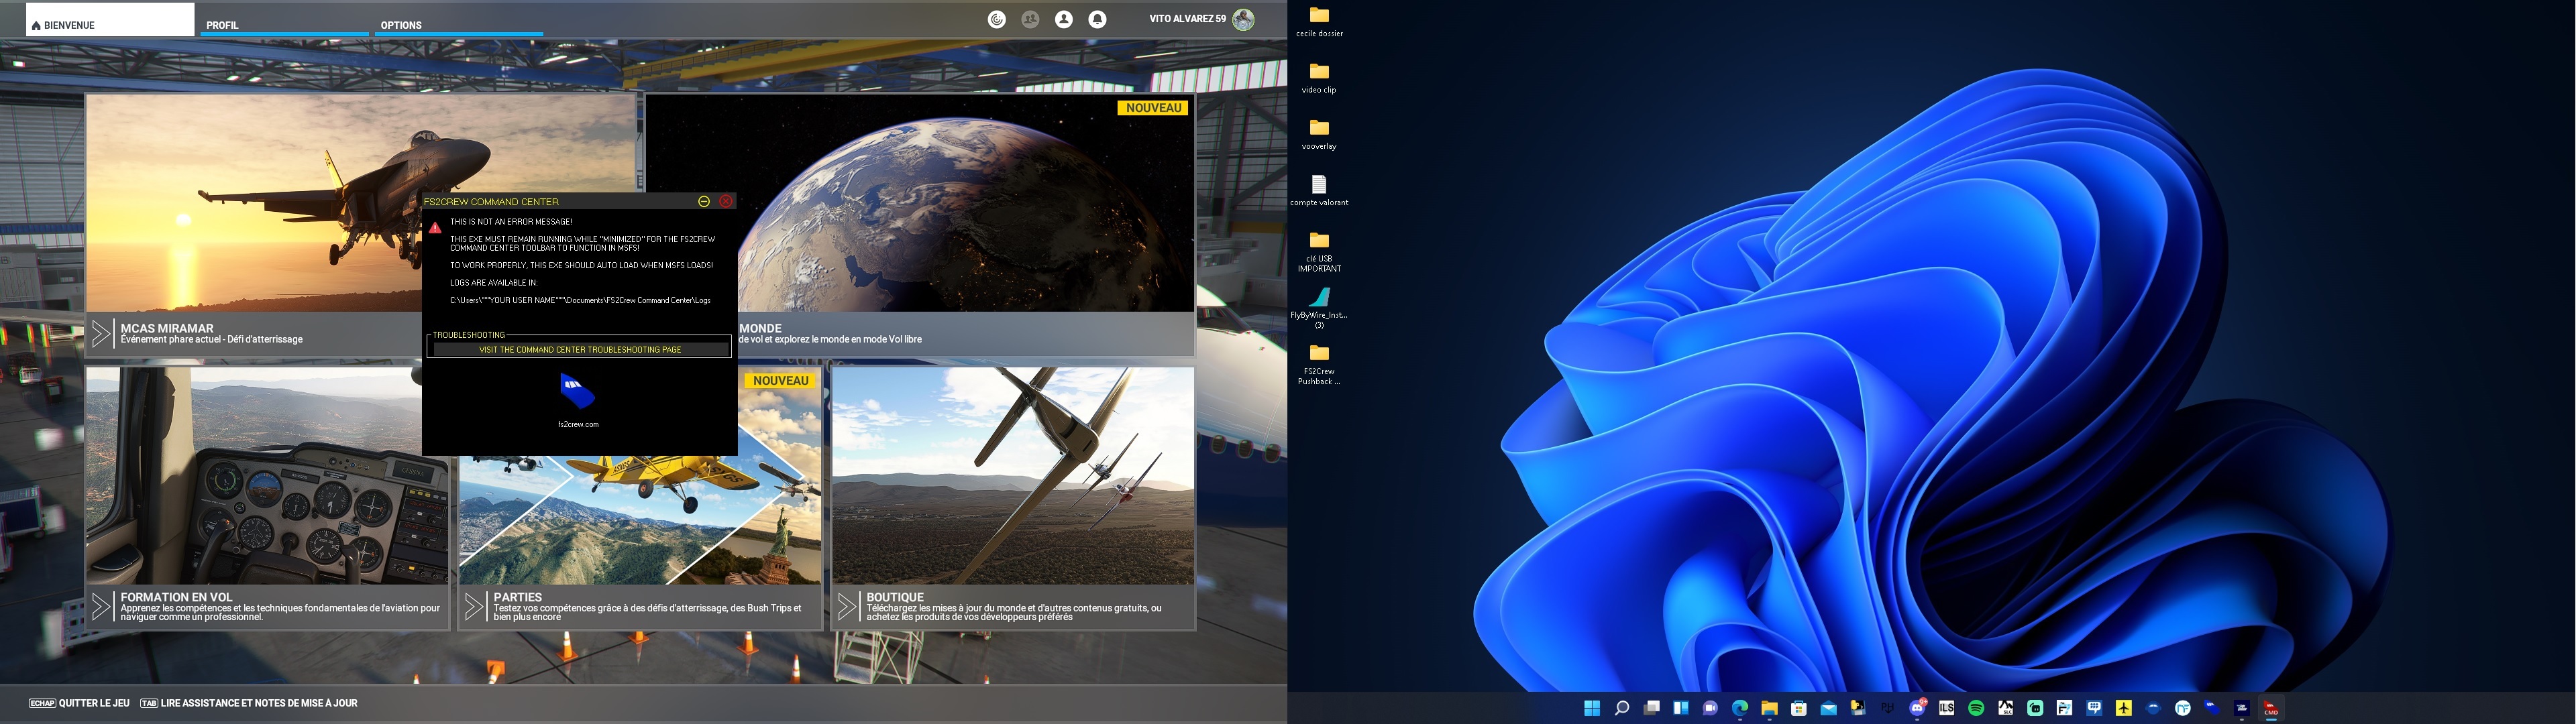This screenshot has width=2576, height=724.
Task: Open Discord from the taskbar
Action: [1918, 708]
